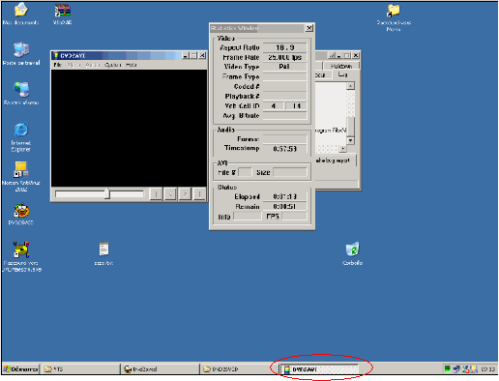Switch to the DVD2SVCD folder taskbar button
Image resolution: width=499 pixels, height=381 pixels.
tap(240, 369)
